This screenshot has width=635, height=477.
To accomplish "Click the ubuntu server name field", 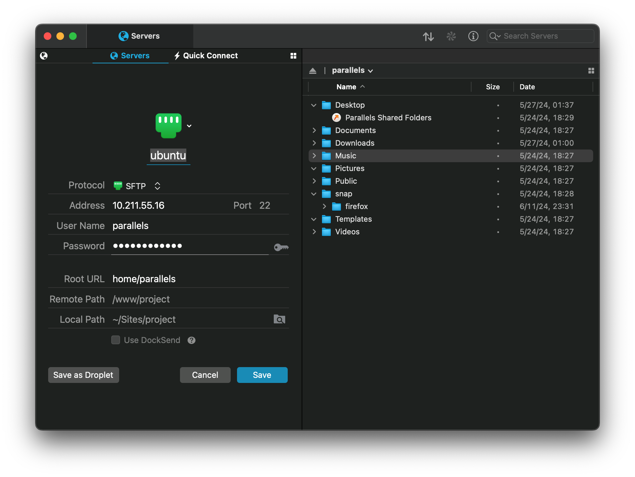I will click(x=168, y=156).
